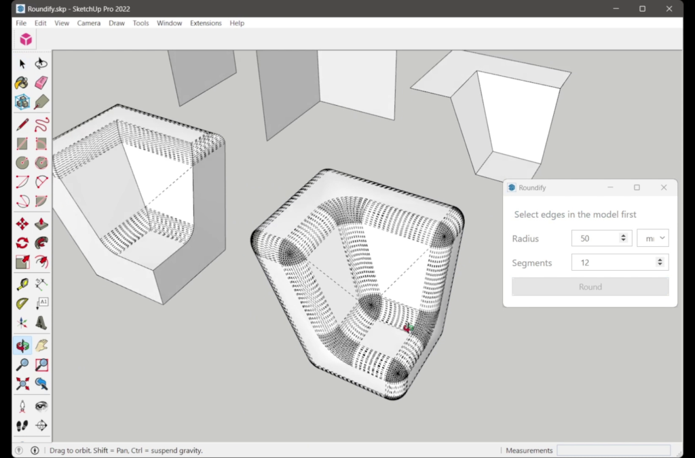Open the File menu
Image resolution: width=695 pixels, height=458 pixels.
coord(21,23)
